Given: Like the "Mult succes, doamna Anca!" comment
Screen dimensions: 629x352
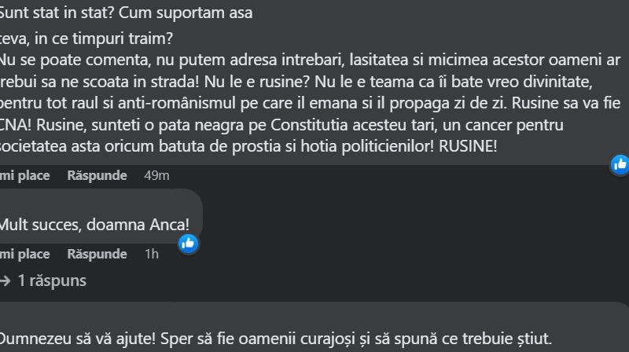Looking at the screenshot, I should 25,254.
